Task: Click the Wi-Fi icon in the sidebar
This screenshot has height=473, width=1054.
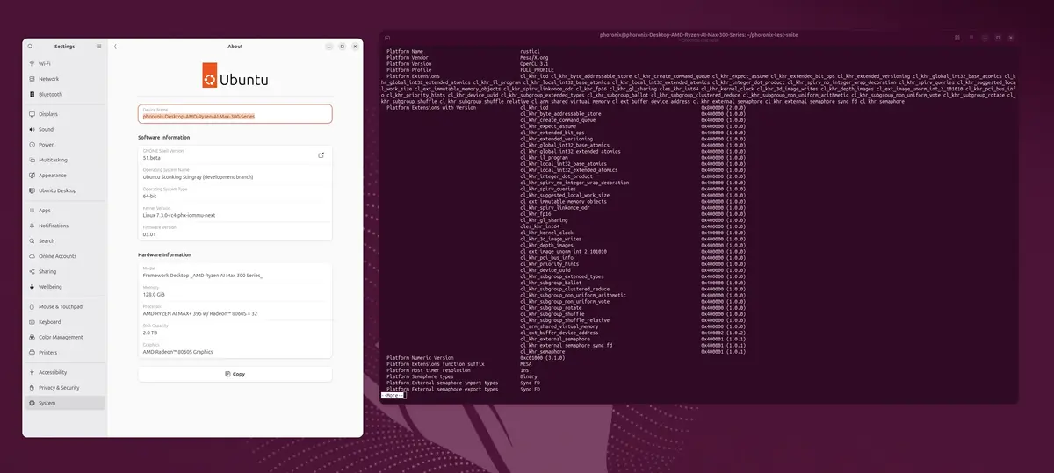Action: (x=31, y=64)
